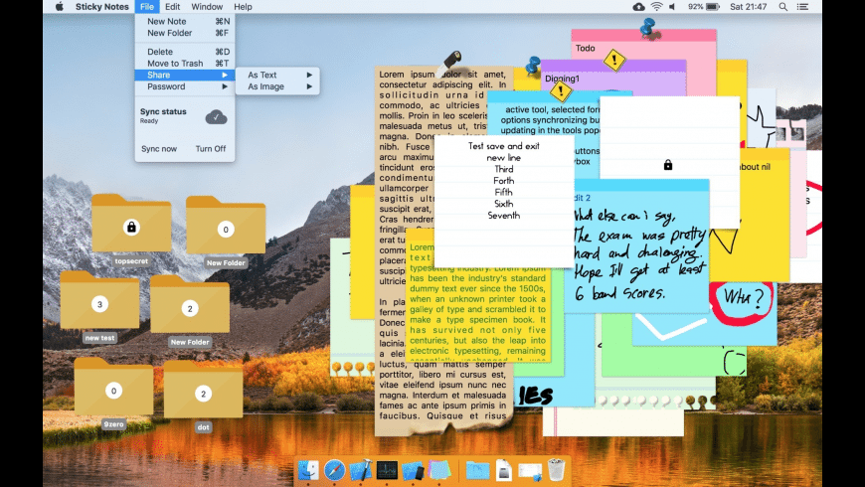Select Delete in the File menu
This screenshot has height=487, width=865.
pos(185,52)
